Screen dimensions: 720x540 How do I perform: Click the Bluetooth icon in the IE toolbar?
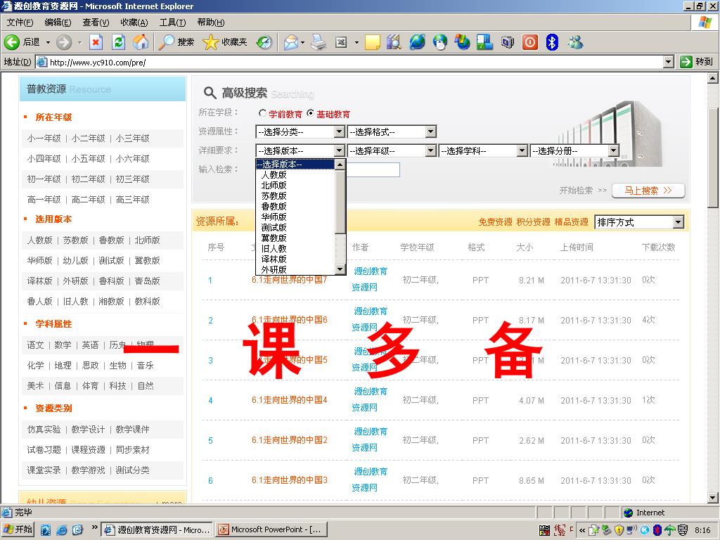click(x=552, y=42)
